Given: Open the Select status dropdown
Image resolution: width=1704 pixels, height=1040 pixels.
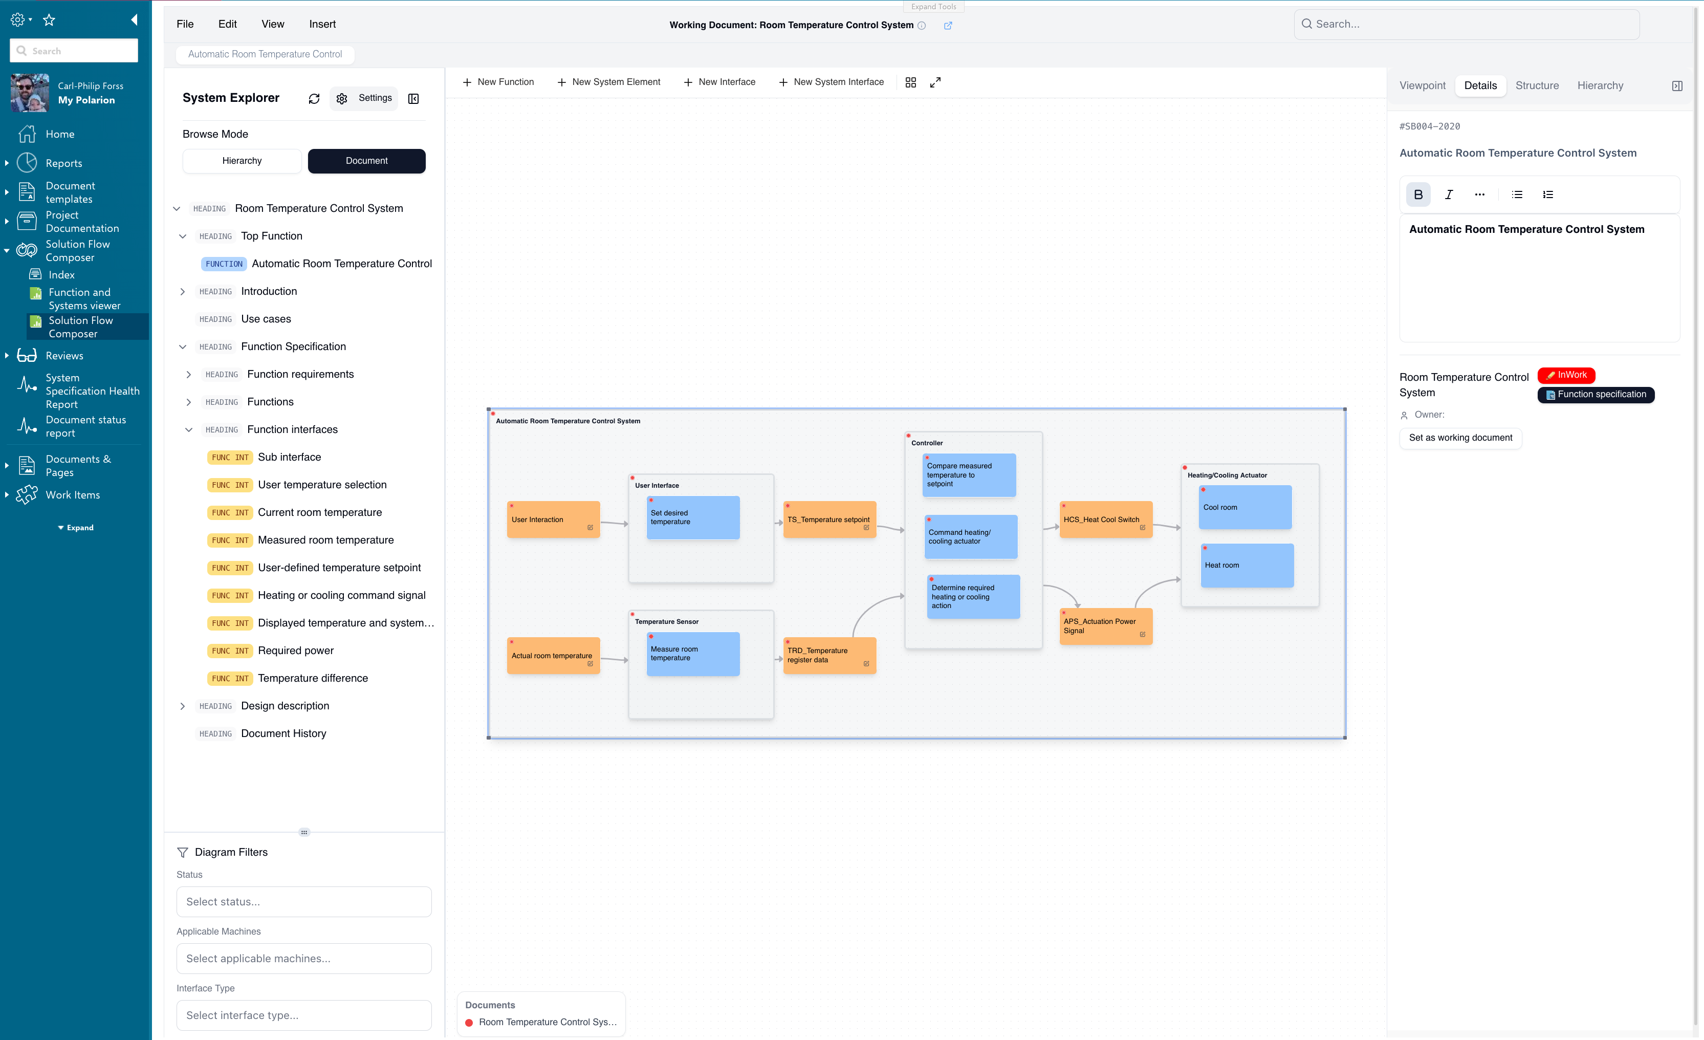Looking at the screenshot, I should coord(303,901).
